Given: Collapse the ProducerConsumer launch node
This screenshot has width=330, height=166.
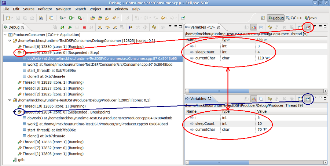Looking at the screenshot, I should point(5,35).
